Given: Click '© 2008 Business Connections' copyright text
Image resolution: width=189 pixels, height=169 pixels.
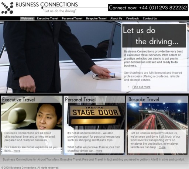Looking at the screenshot, I should (x=30, y=168).
